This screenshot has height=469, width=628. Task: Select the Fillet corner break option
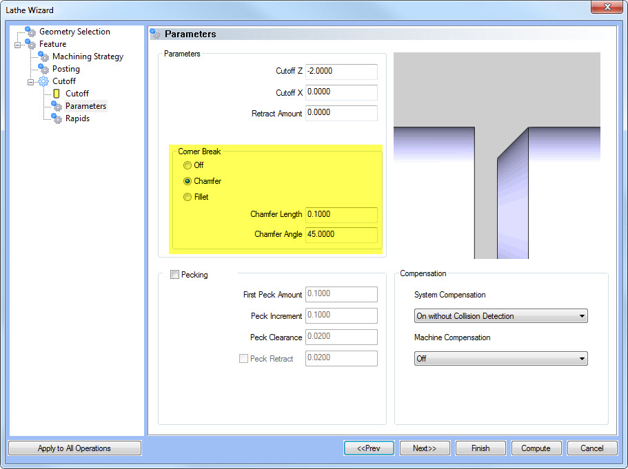(188, 197)
